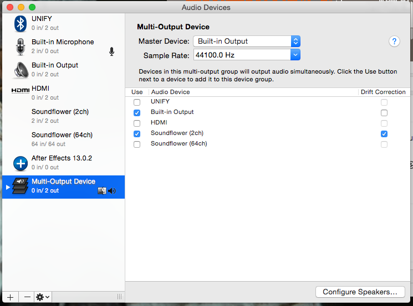Click the Use column header
This screenshot has width=413, height=306.
click(137, 92)
